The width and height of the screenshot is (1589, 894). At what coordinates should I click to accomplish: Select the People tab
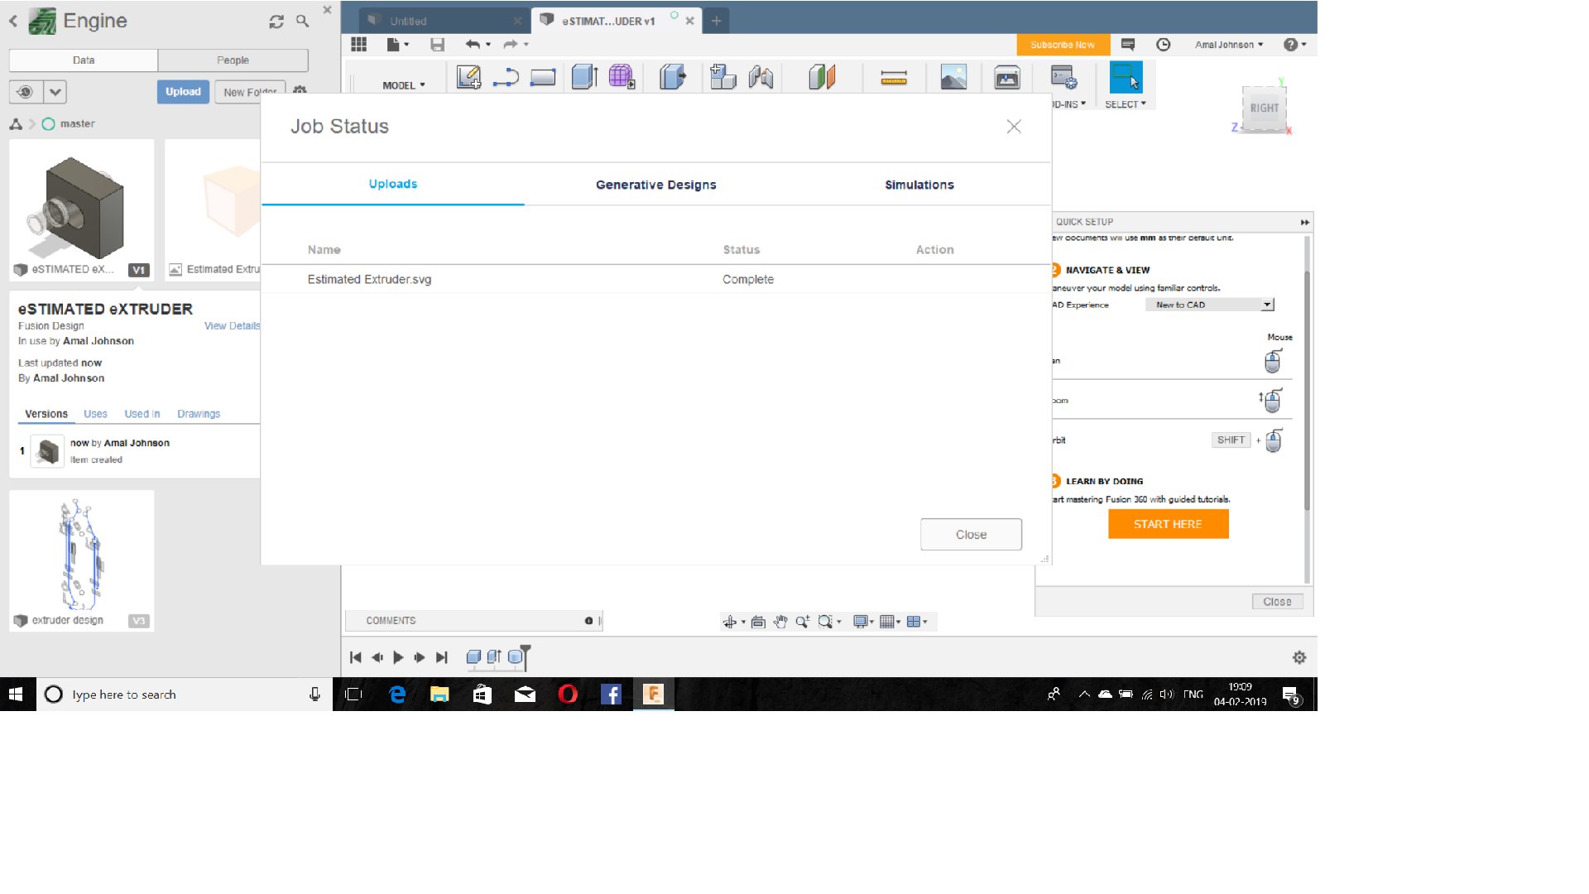click(x=233, y=60)
